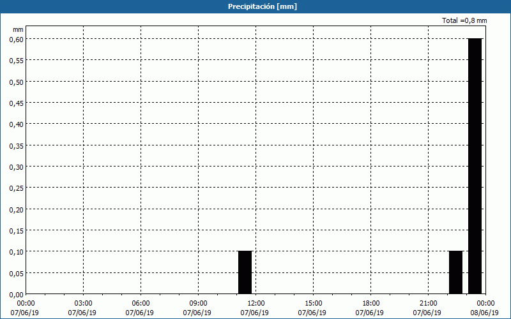Click the 0,15 y-axis label
This screenshot has width=511, height=319.
(16, 230)
